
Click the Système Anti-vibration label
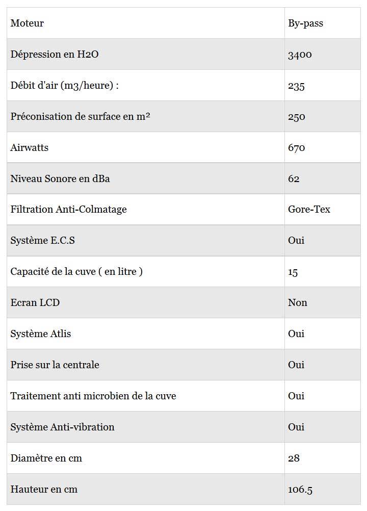pyautogui.click(x=62, y=427)
